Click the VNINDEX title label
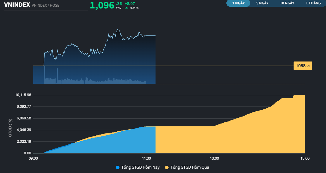This screenshot has width=326, height=173. pyautogui.click(x=17, y=5)
